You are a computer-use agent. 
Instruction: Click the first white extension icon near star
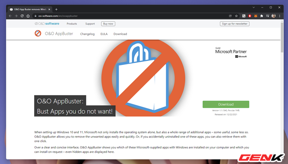pos(244,16)
